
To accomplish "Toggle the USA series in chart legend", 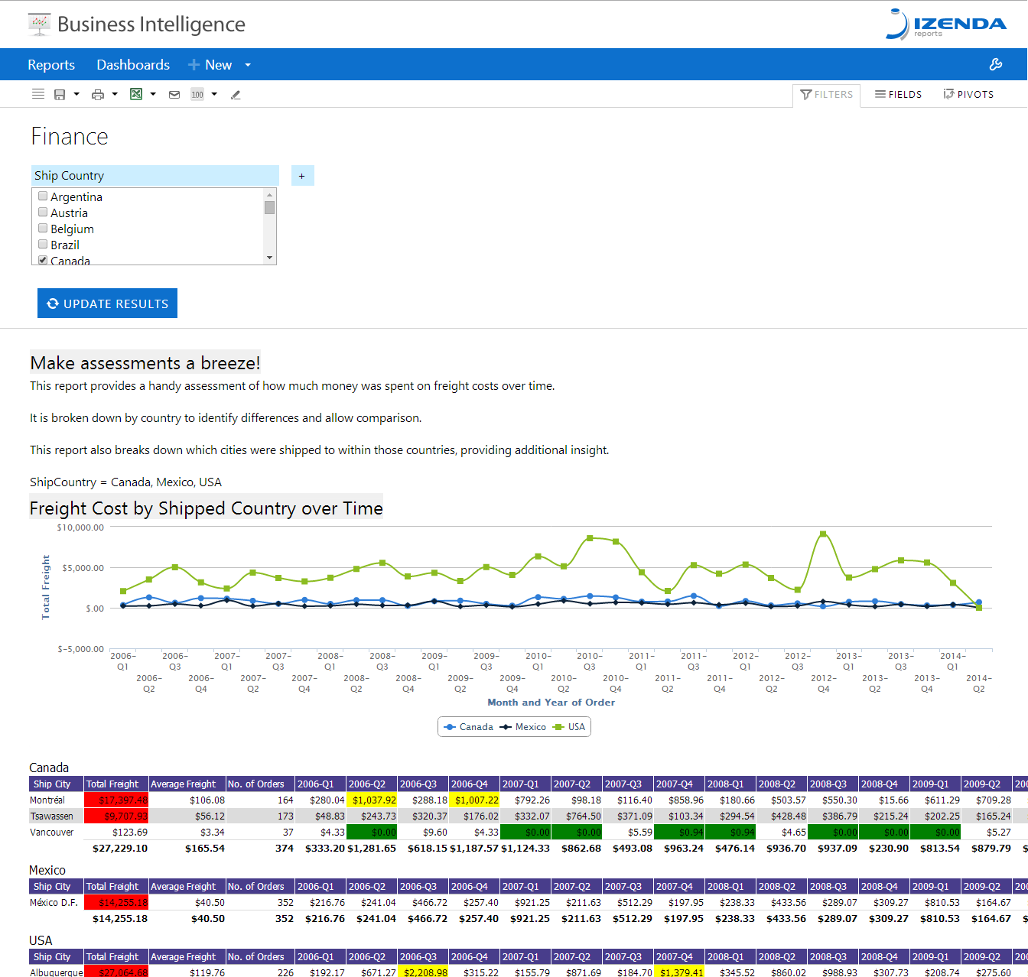I will 569,727.
